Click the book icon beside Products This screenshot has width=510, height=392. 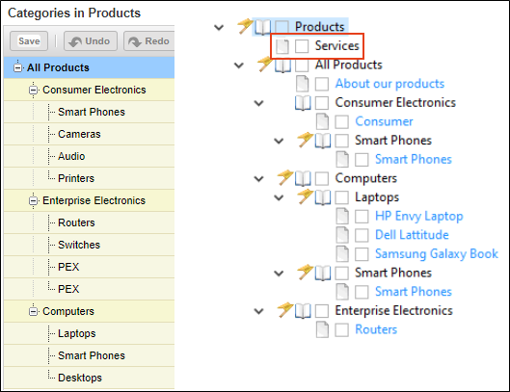coord(262,27)
